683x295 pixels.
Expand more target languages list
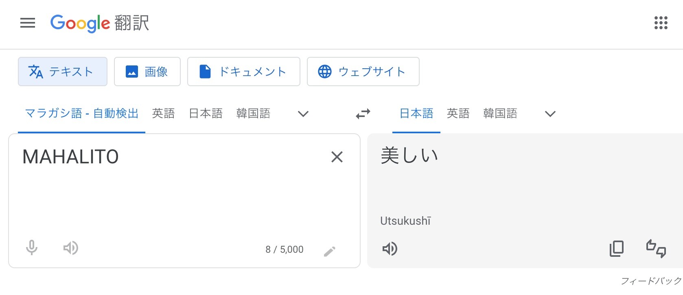[550, 114]
